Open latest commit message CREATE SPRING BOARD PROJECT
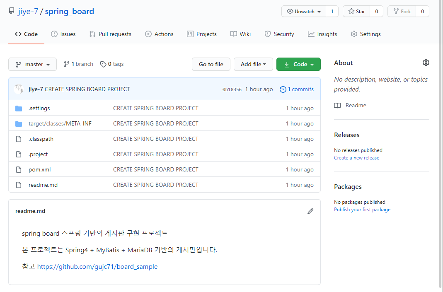This screenshot has height=292, width=443. (87, 89)
